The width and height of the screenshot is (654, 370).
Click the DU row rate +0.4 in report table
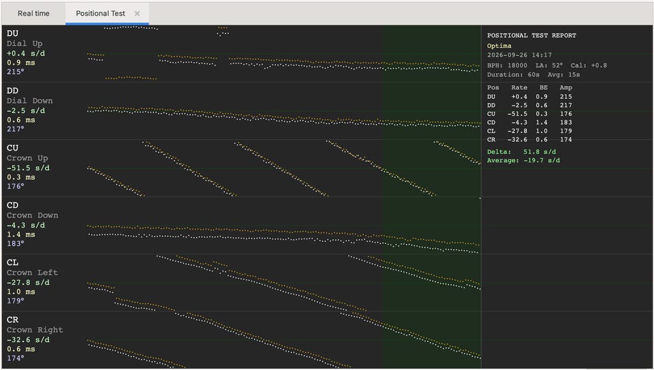pos(519,97)
